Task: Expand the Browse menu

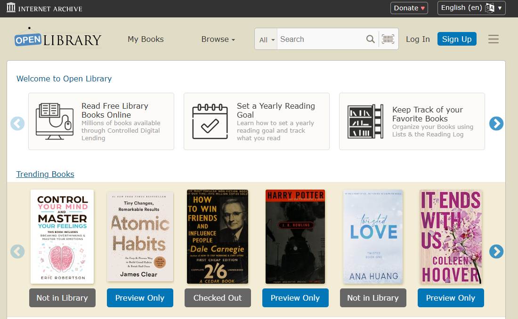Action: 218,39
